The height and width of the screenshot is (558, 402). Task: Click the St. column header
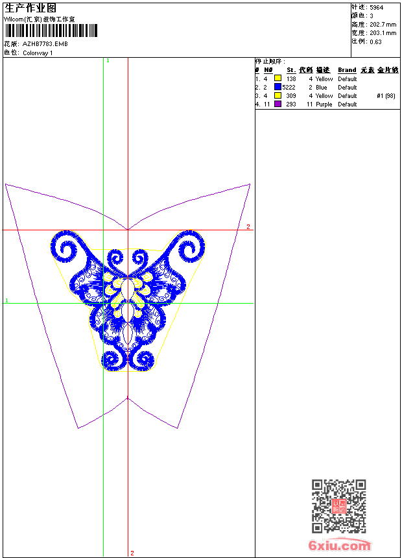point(291,70)
